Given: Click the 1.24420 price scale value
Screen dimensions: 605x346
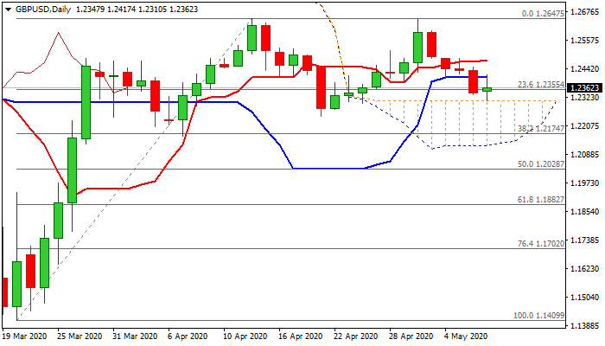Looking at the screenshot, I should [x=585, y=69].
